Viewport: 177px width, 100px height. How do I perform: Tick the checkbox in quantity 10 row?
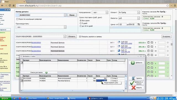coord(168,55)
